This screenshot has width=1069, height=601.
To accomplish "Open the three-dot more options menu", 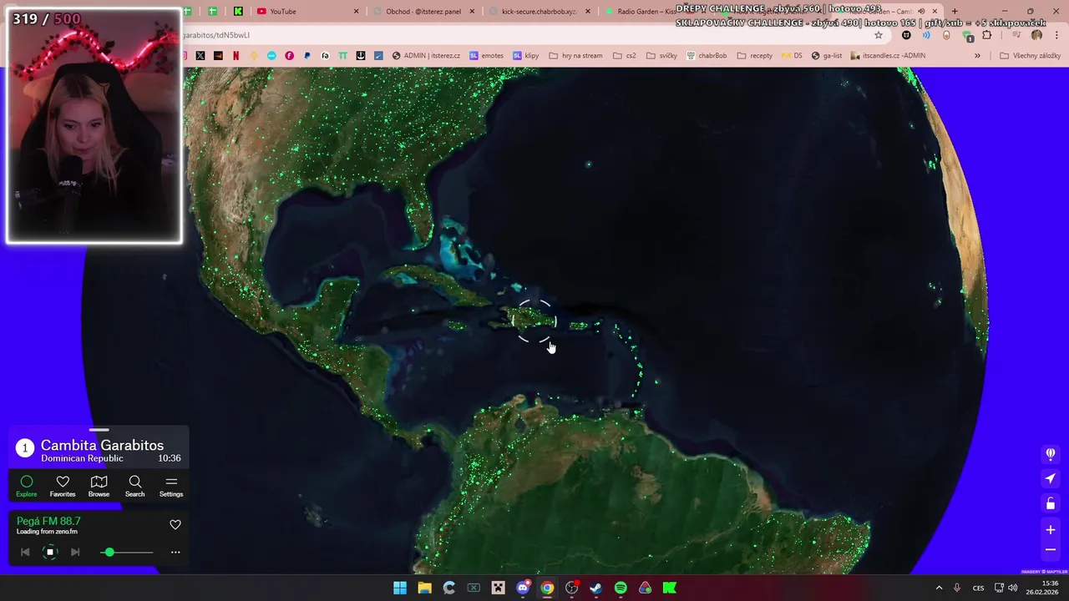I will 175,552.
